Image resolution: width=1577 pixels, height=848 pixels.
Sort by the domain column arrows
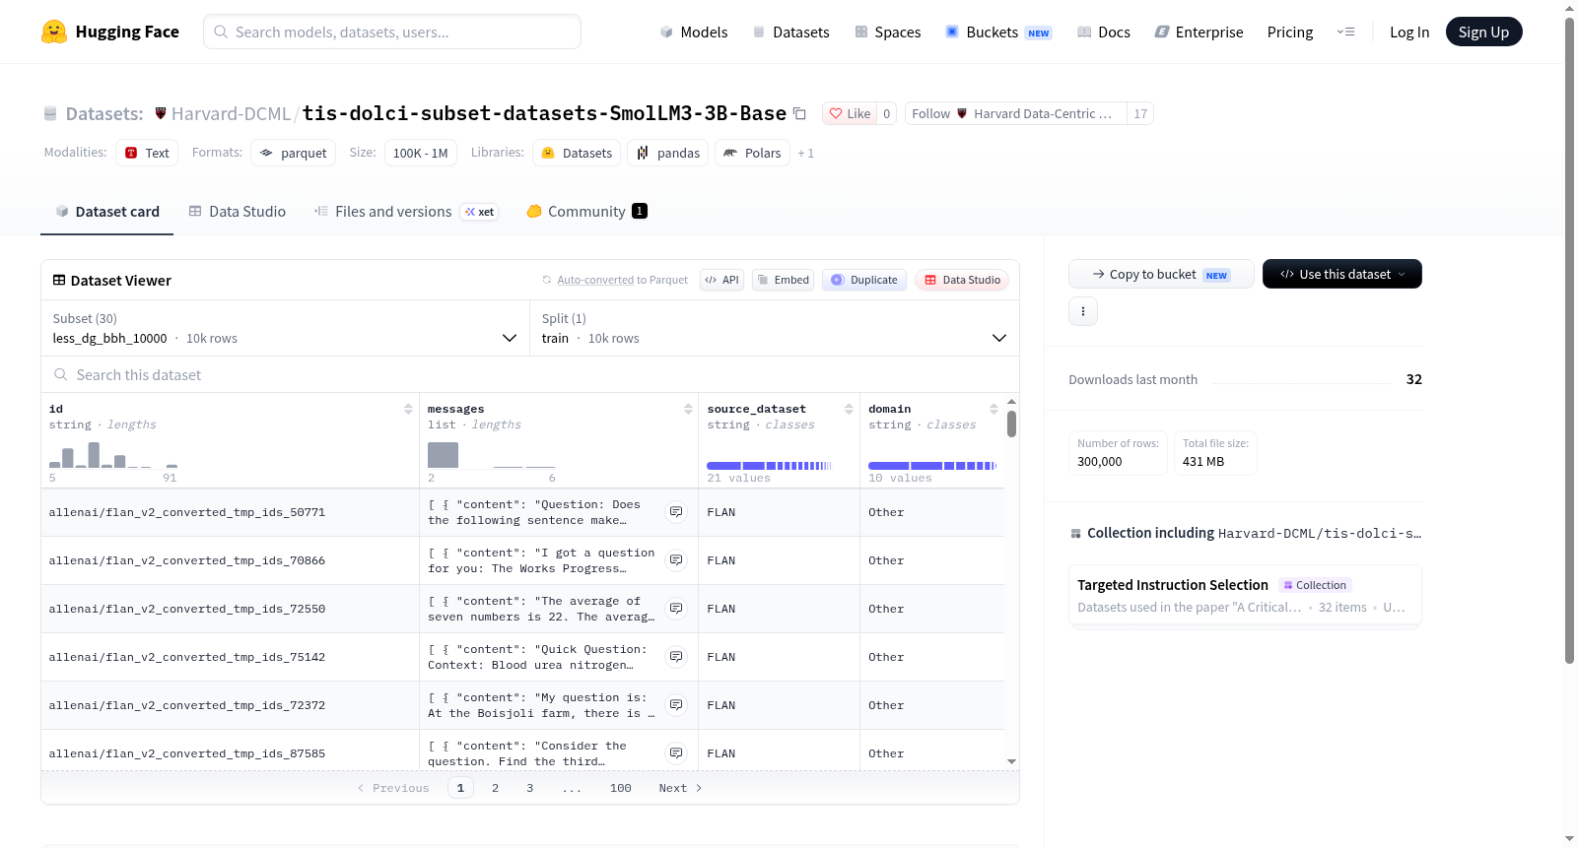click(x=994, y=409)
